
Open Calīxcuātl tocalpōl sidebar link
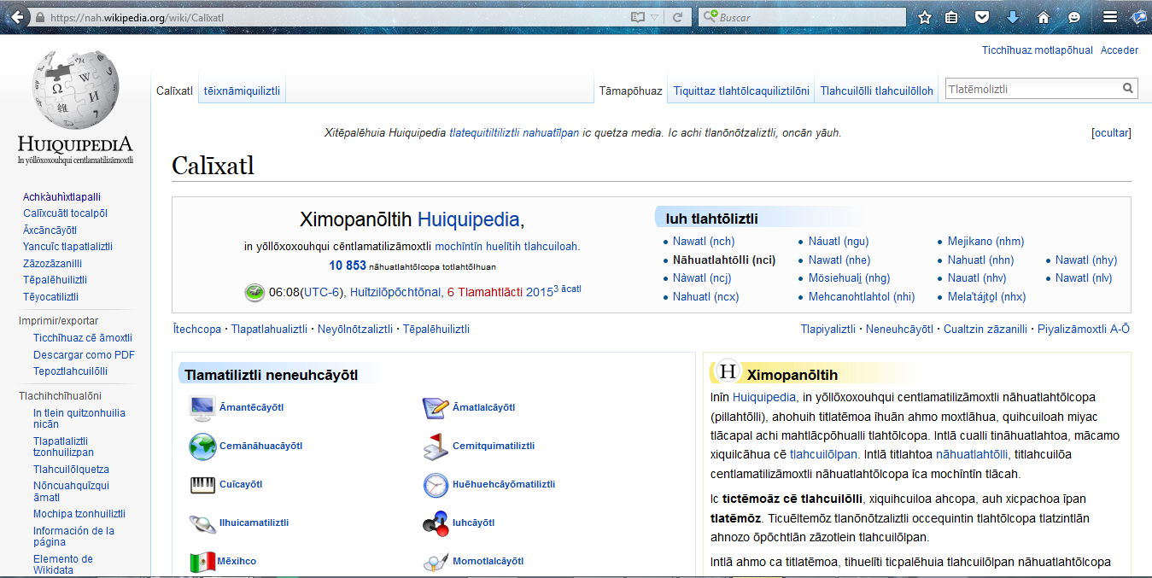click(x=65, y=213)
